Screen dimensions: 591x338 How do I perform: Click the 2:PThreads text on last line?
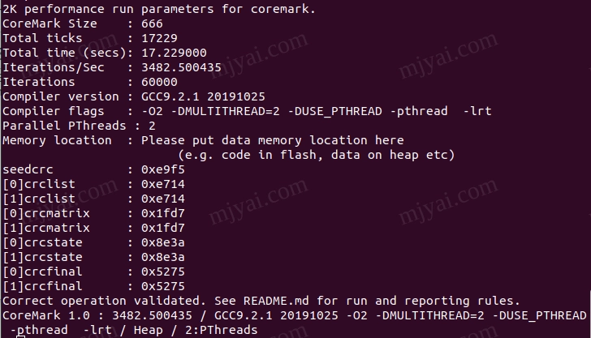(222, 330)
